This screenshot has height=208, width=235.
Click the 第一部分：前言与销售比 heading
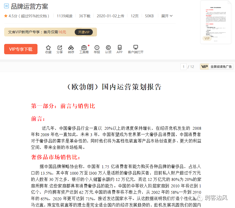coord(63,106)
